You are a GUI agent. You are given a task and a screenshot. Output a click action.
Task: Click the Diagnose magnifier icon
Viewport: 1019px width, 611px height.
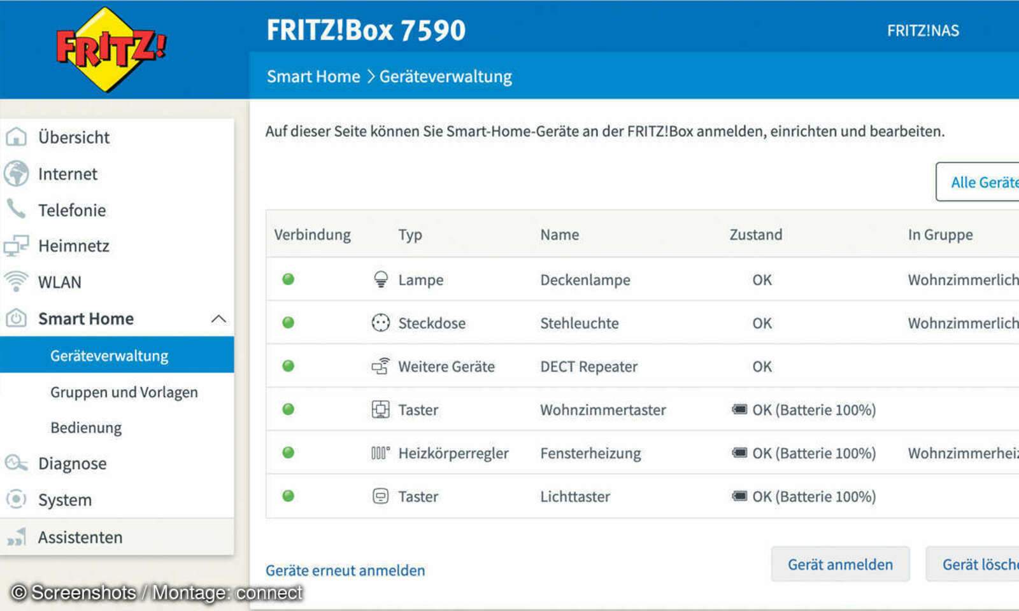click(x=14, y=463)
